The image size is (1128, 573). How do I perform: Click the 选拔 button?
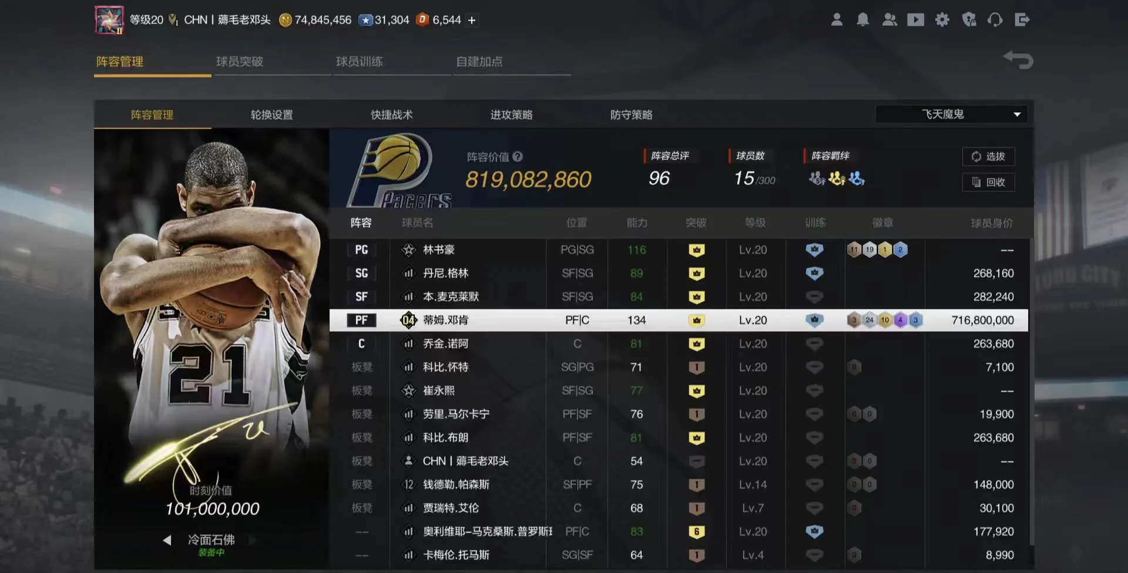click(988, 157)
